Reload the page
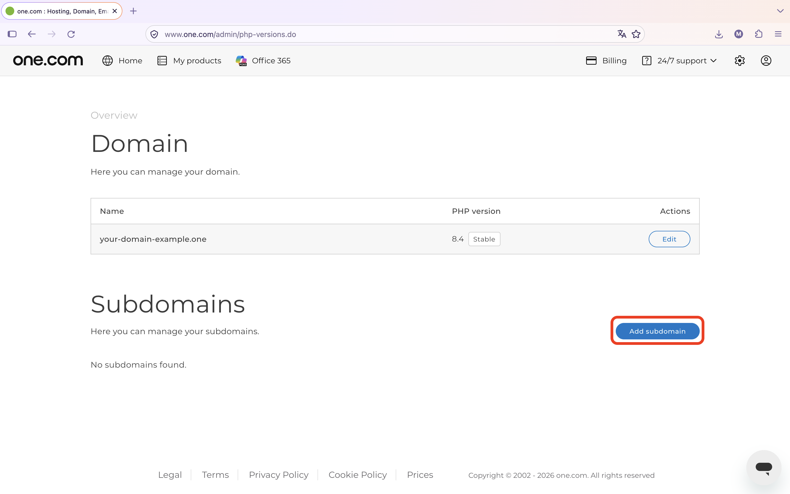Image resolution: width=790 pixels, height=494 pixels. [x=71, y=34]
